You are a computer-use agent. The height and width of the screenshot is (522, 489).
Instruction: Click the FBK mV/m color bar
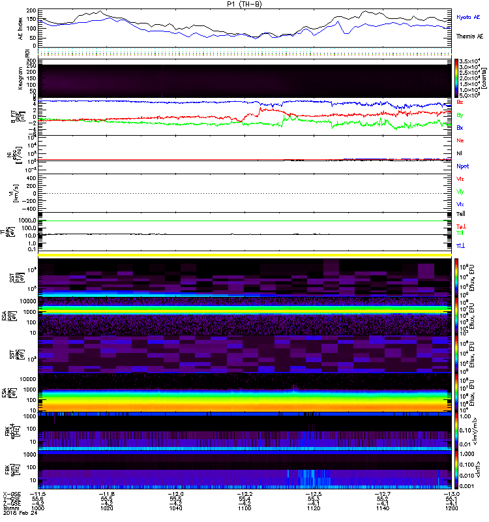point(456,431)
